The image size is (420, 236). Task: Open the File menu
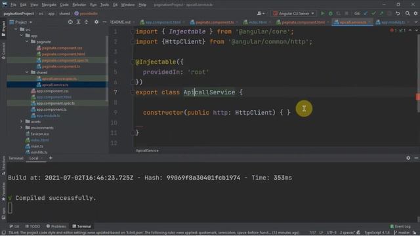(13, 5)
